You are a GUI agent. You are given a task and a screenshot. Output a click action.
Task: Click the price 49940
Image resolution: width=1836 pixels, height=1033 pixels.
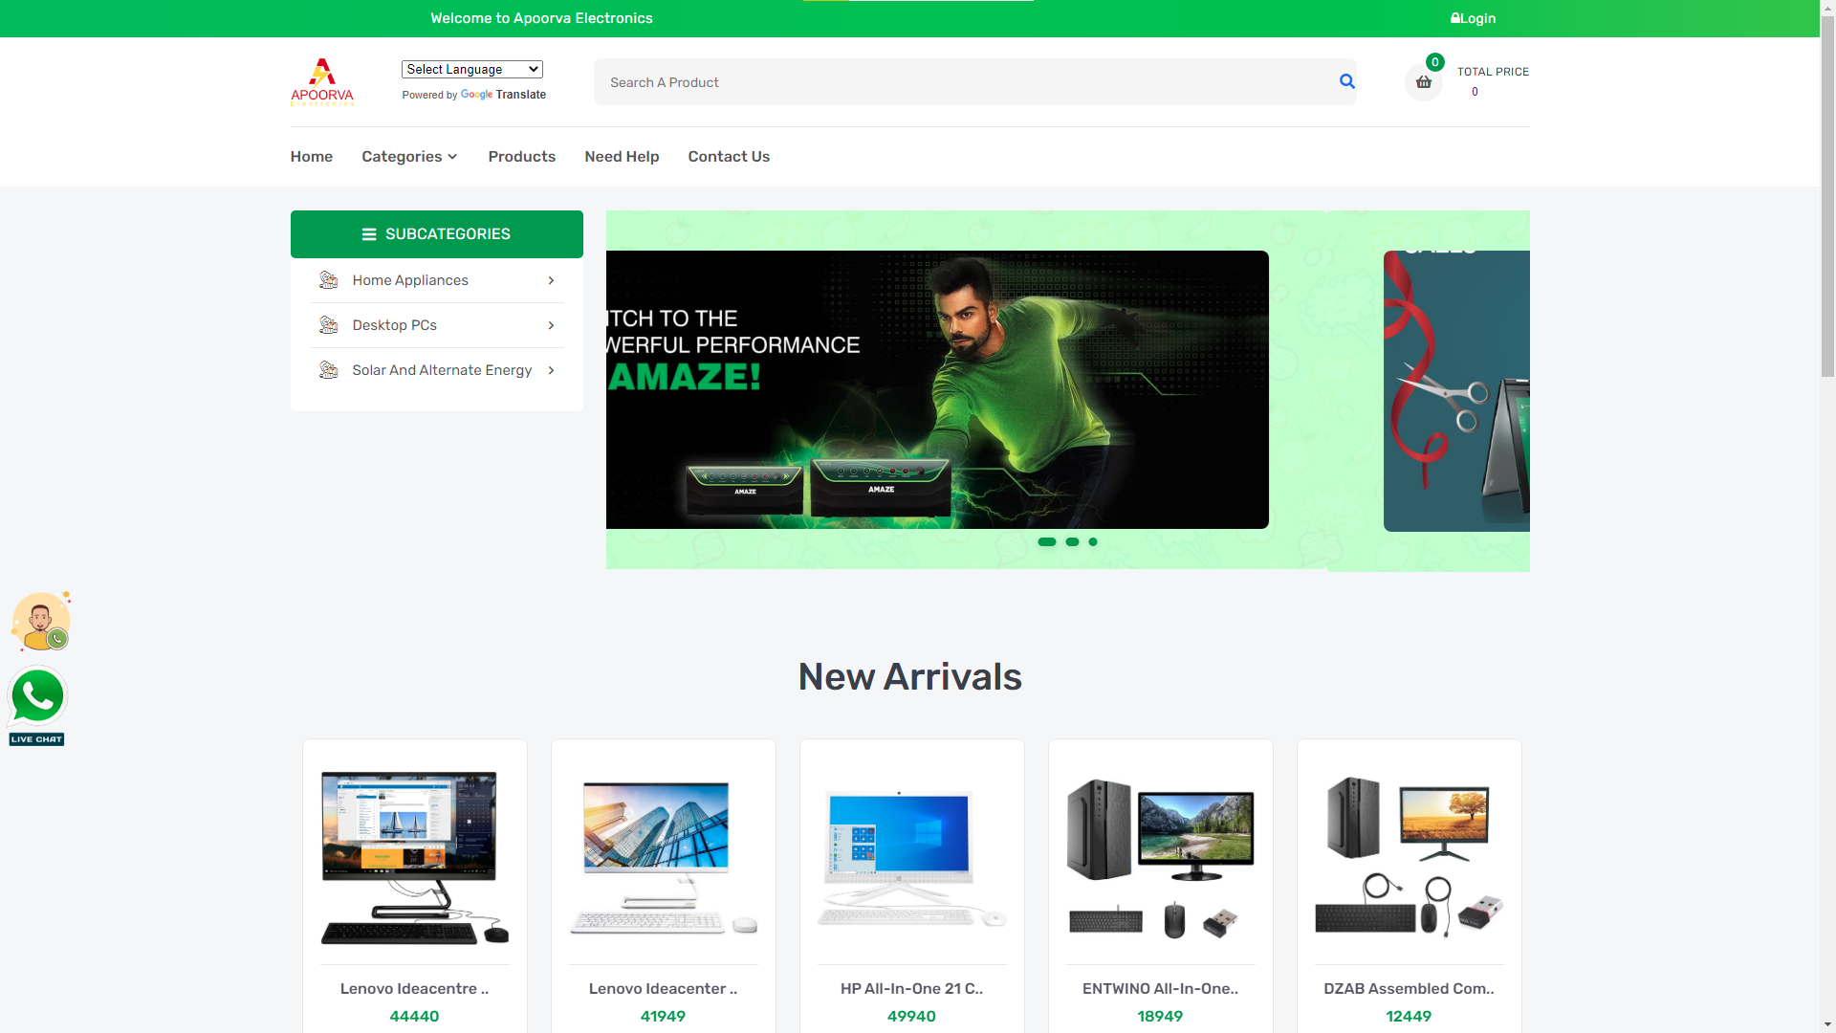point(912,1017)
